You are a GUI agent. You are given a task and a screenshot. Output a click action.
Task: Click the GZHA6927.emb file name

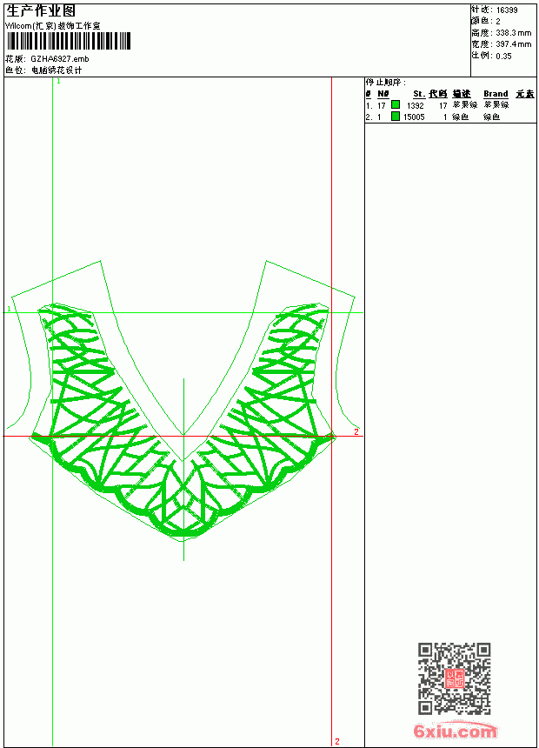(60, 59)
